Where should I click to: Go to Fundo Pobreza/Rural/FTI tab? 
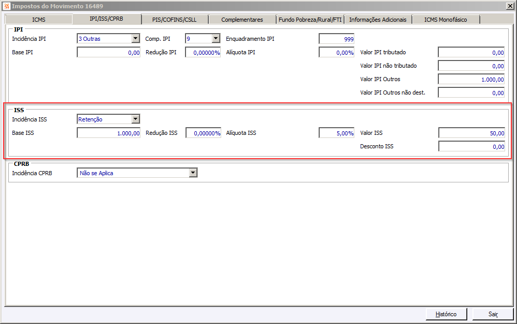click(310, 20)
